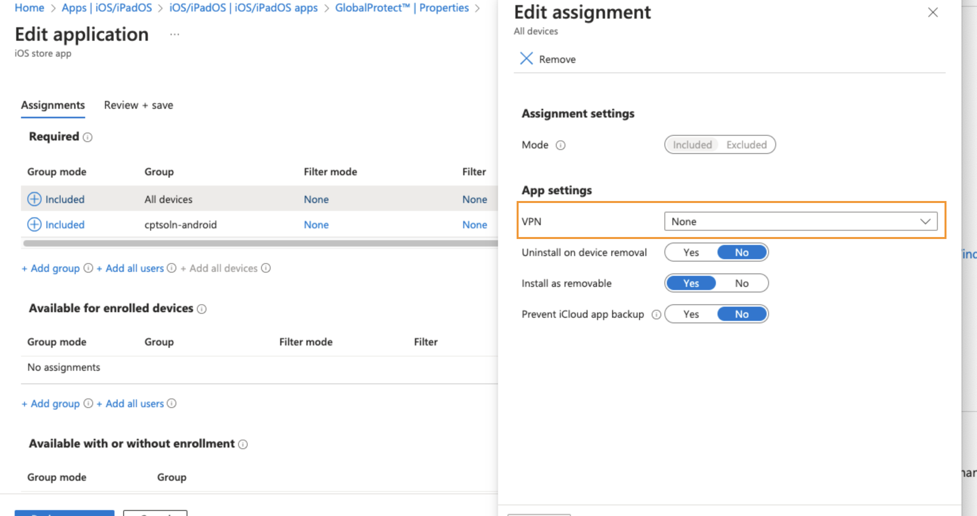Click the plus icon beside cptsoln-android group
This screenshot has height=516, width=977.
coord(34,224)
